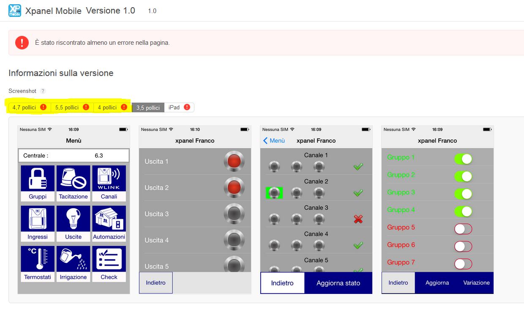Click the green highlighted Canale 2 button

coord(274,193)
